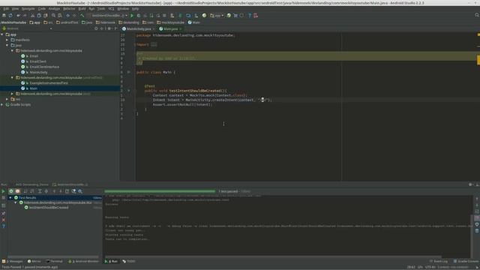Click the Save All icon in main toolbar

(4, 15)
